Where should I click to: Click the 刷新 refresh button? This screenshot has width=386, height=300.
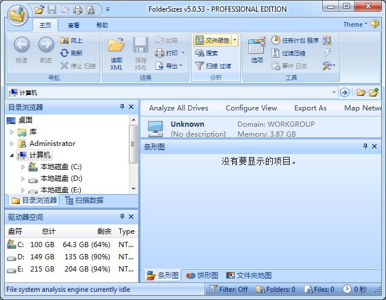point(71,53)
